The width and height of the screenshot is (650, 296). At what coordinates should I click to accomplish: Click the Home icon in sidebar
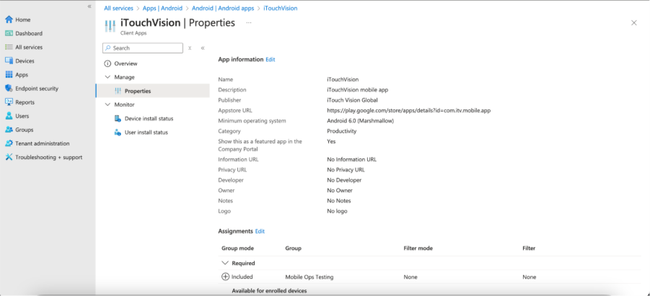[9, 19]
